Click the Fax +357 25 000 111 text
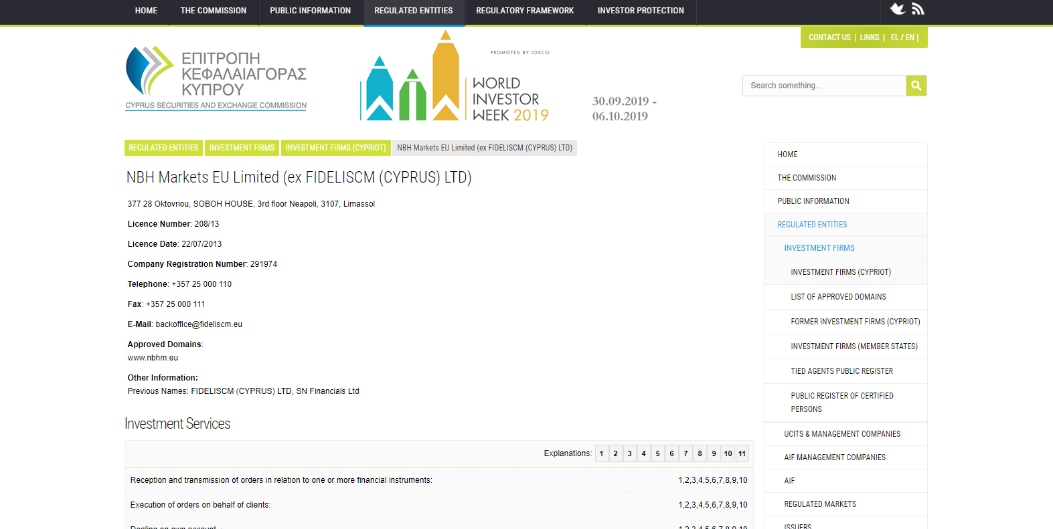1053x529 pixels. coord(166,304)
